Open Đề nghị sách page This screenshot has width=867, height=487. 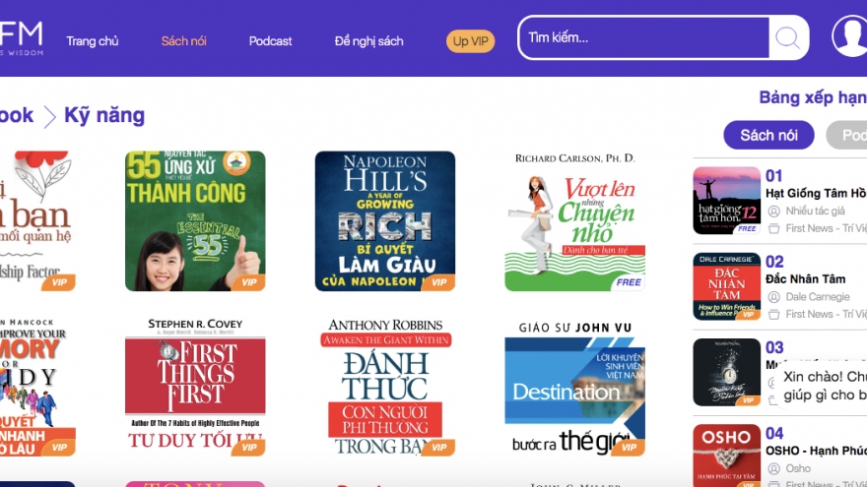(369, 41)
